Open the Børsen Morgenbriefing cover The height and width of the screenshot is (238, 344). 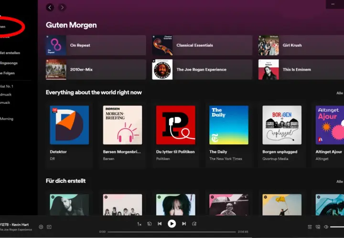pyautogui.click(x=122, y=125)
